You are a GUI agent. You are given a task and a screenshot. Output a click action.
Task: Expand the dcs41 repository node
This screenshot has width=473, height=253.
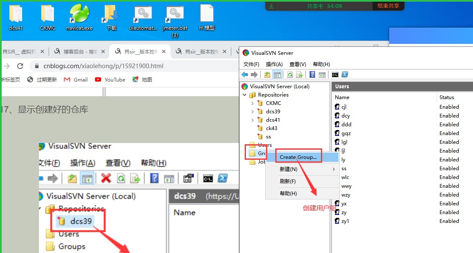tap(253, 120)
